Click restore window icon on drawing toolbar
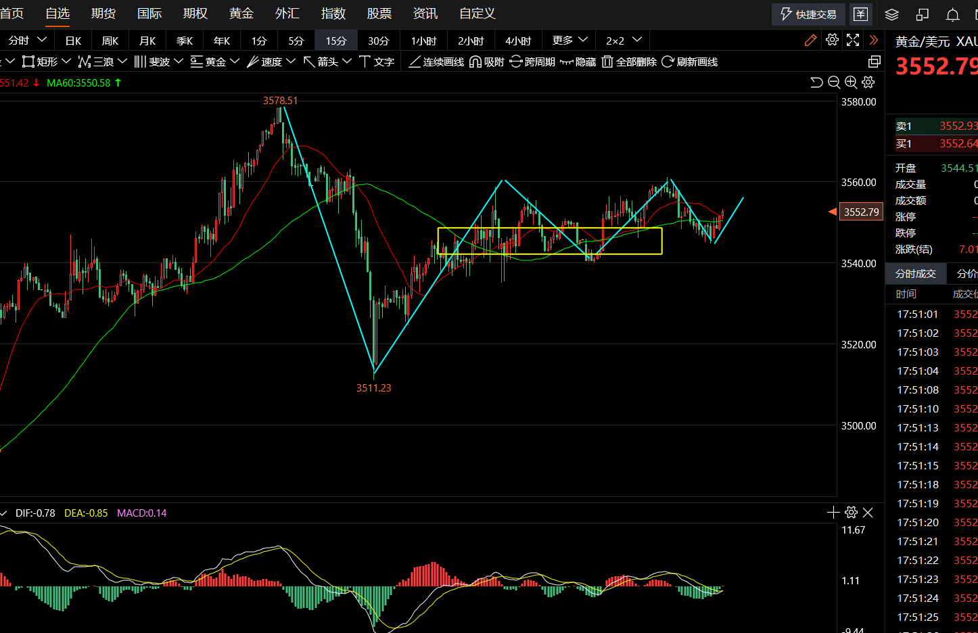 tap(875, 62)
